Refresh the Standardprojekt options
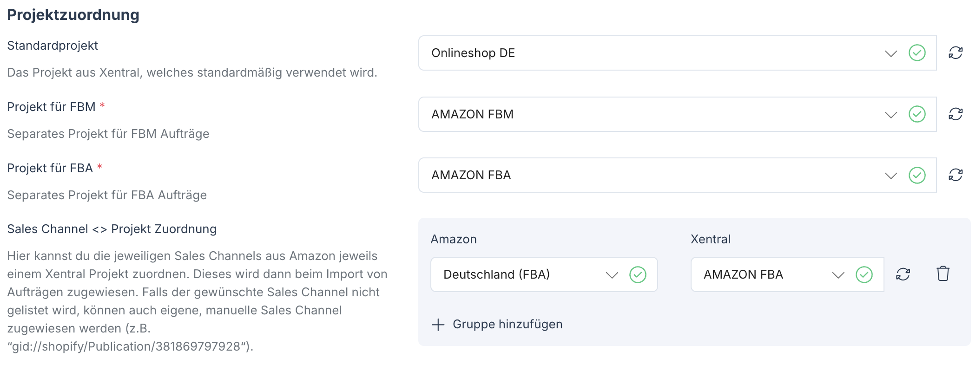 coord(956,53)
